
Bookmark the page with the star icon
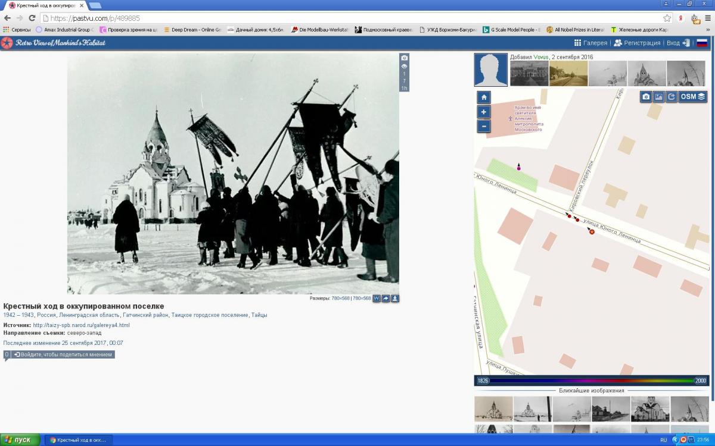coord(667,18)
